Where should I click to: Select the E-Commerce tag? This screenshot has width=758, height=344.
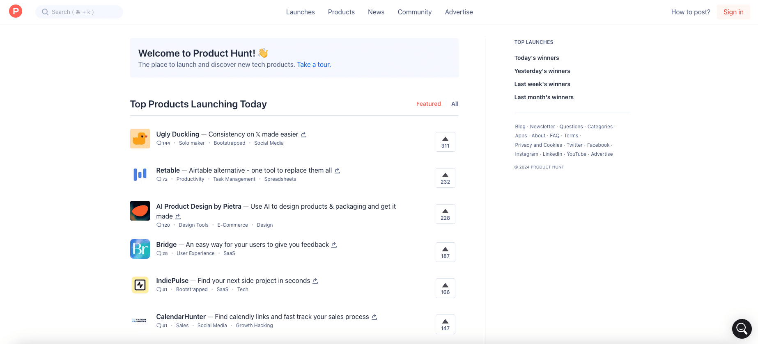(x=232, y=225)
